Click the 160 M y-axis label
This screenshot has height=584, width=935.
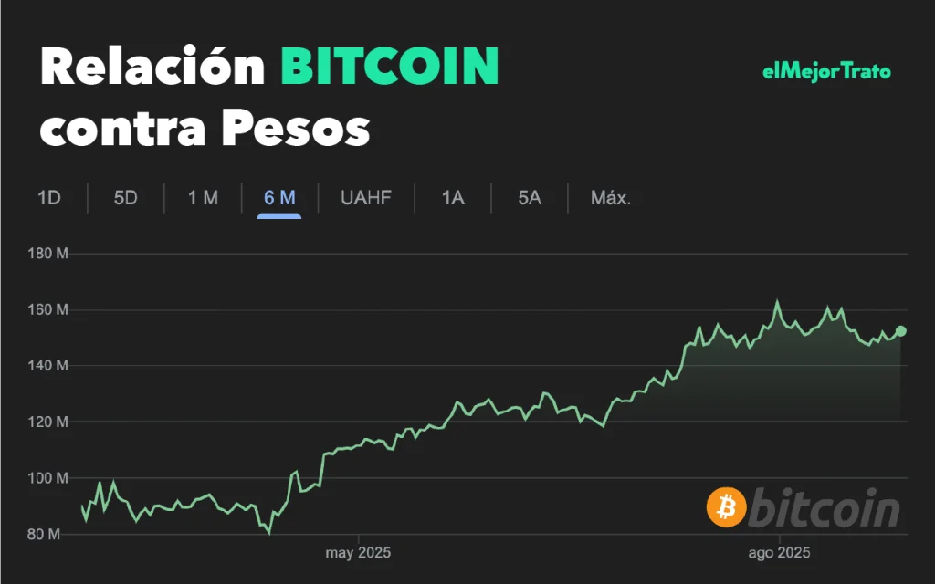tap(49, 310)
